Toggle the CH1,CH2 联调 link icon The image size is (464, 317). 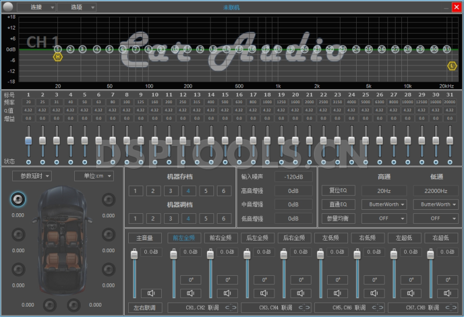pyautogui.click(x=231, y=307)
